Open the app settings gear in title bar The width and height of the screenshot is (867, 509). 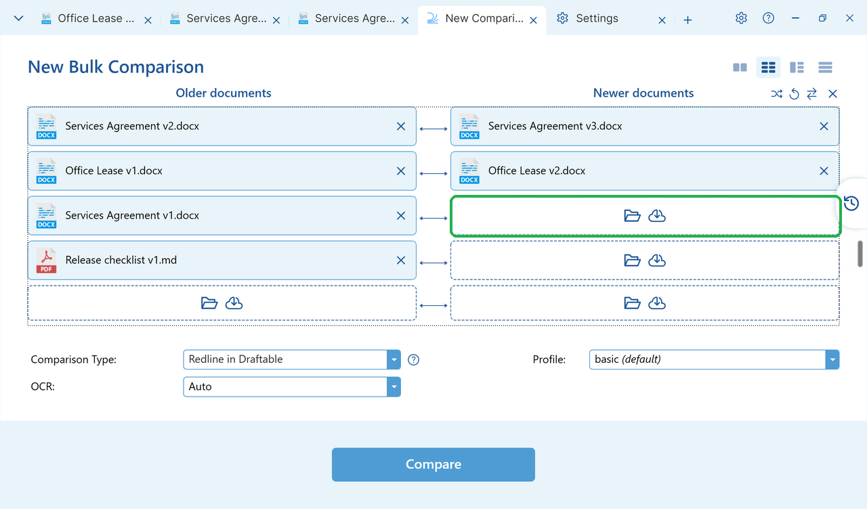point(741,18)
